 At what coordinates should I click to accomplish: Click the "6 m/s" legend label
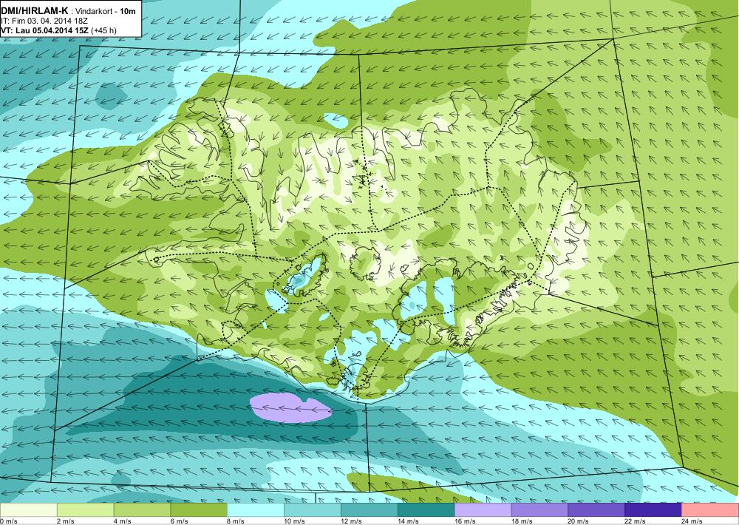(x=179, y=521)
